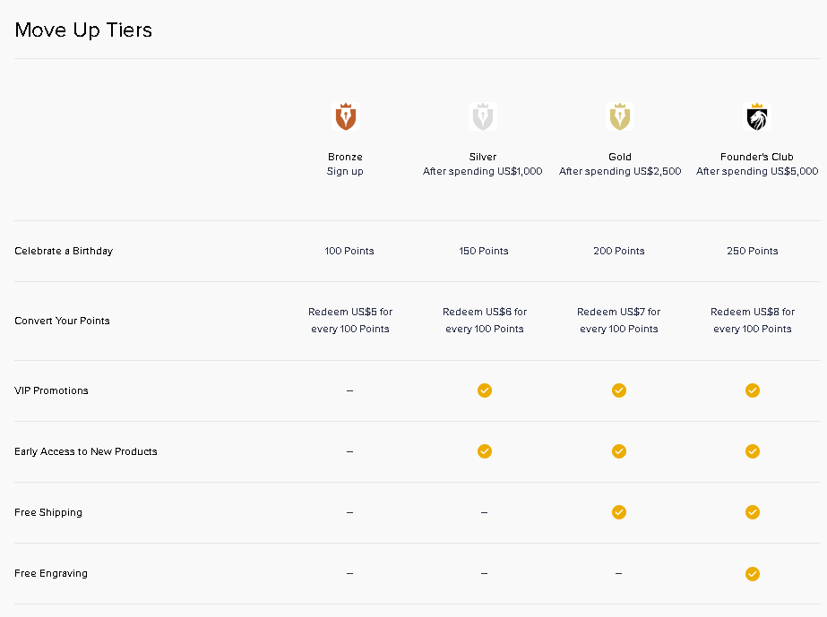827x617 pixels.
Task: Click the Silver tier shield badge
Action: [482, 116]
